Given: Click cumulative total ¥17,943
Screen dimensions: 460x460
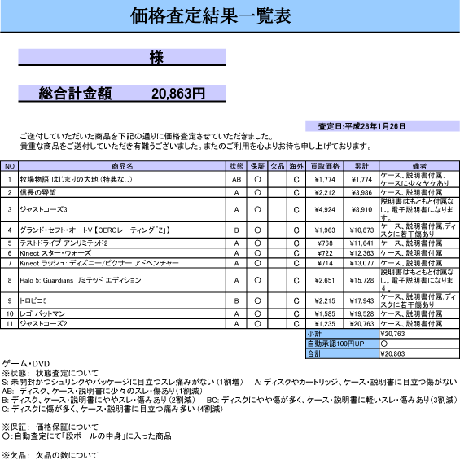Looking at the screenshot, I should pos(361,300).
